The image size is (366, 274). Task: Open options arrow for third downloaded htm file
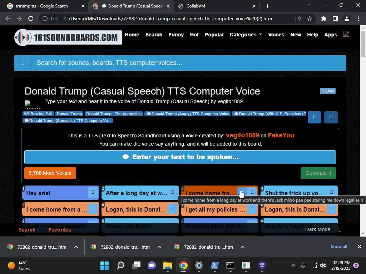(x=243, y=247)
